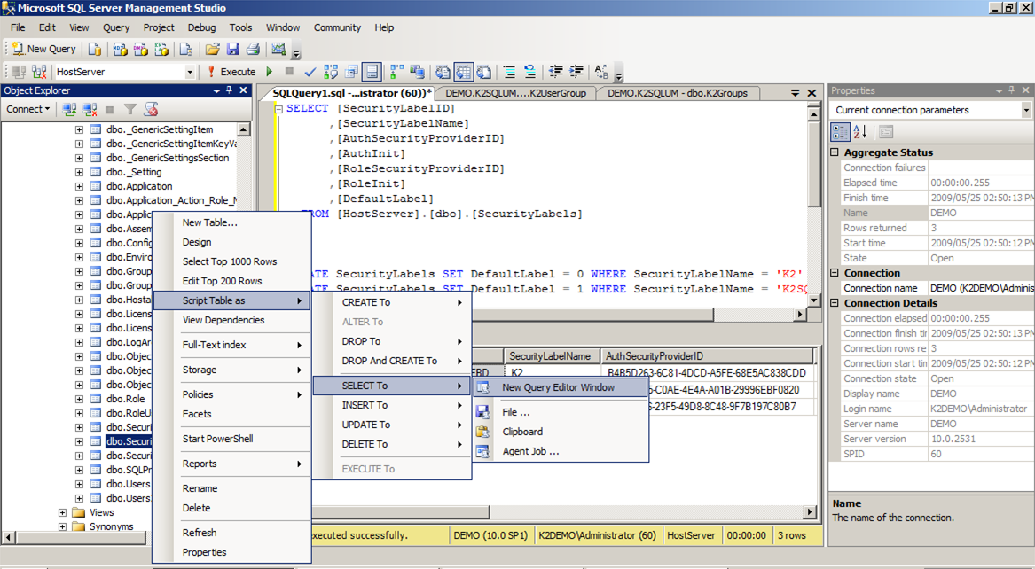The height and width of the screenshot is (569, 1035).
Task: Select the dbo._Setting table row
Action: click(134, 172)
